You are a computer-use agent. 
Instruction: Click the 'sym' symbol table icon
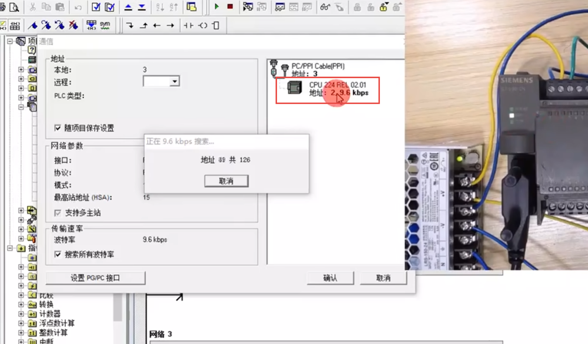click(x=105, y=25)
